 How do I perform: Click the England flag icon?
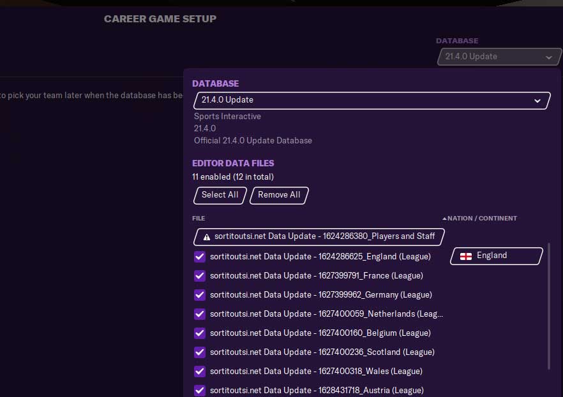click(x=466, y=256)
